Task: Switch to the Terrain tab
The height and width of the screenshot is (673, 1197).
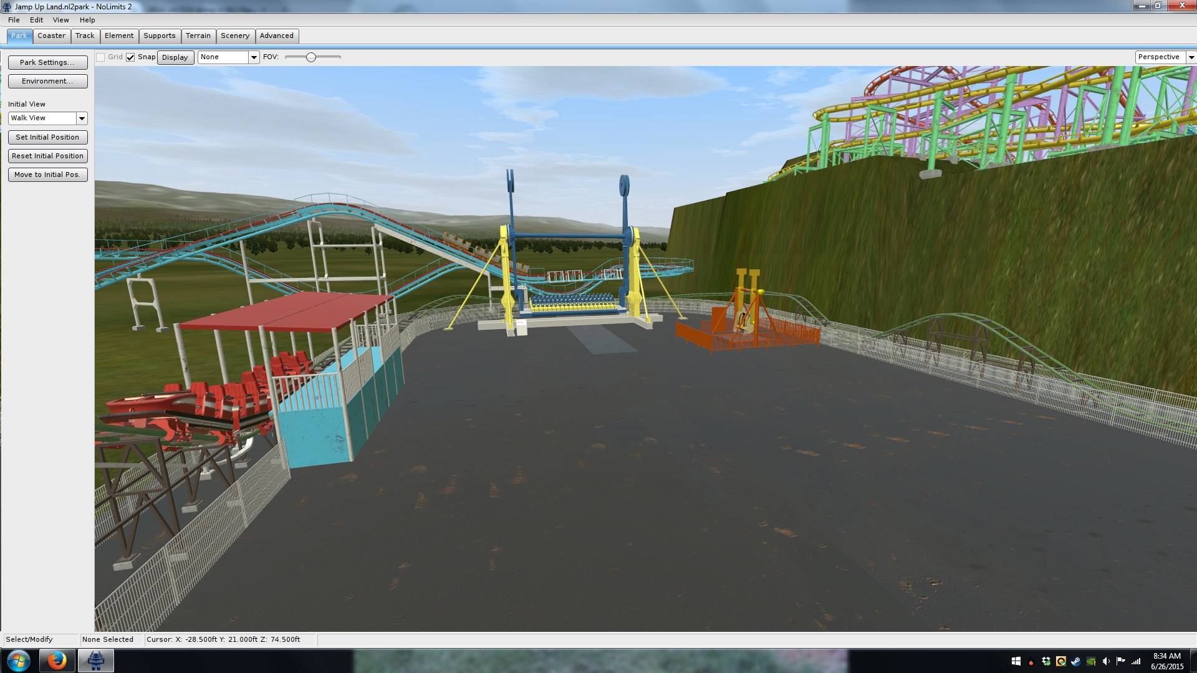Action: point(198,36)
